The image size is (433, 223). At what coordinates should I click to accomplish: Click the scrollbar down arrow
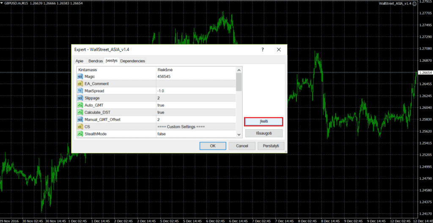coord(239,134)
